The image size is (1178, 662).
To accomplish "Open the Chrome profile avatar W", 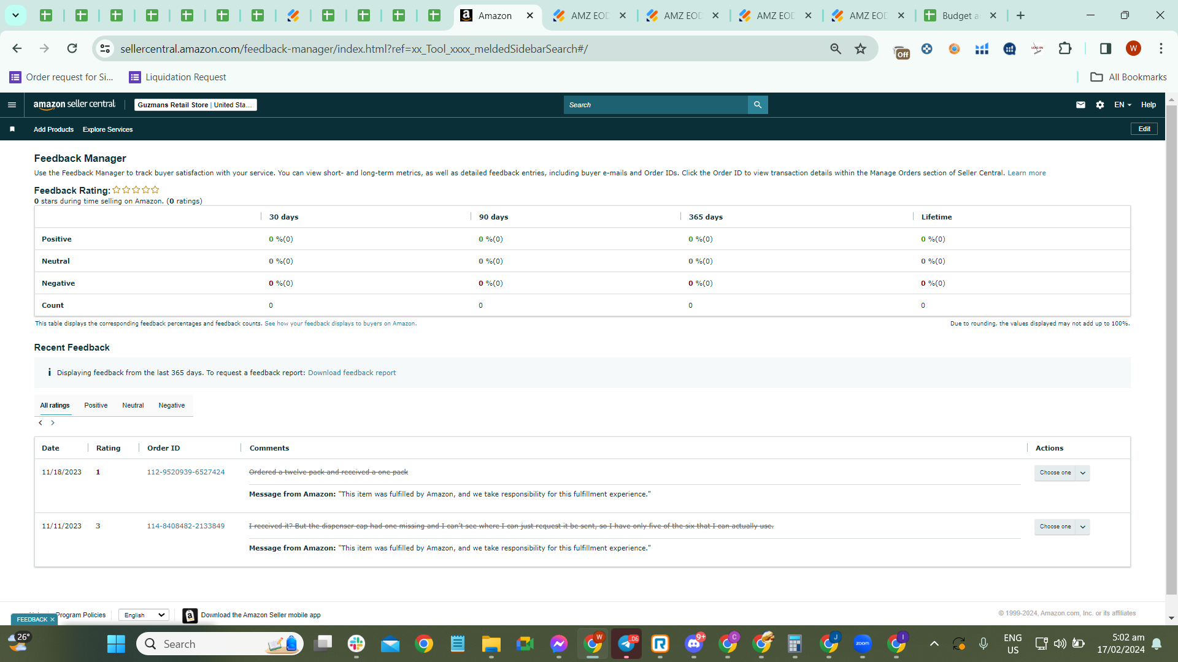I will 1133,48.
